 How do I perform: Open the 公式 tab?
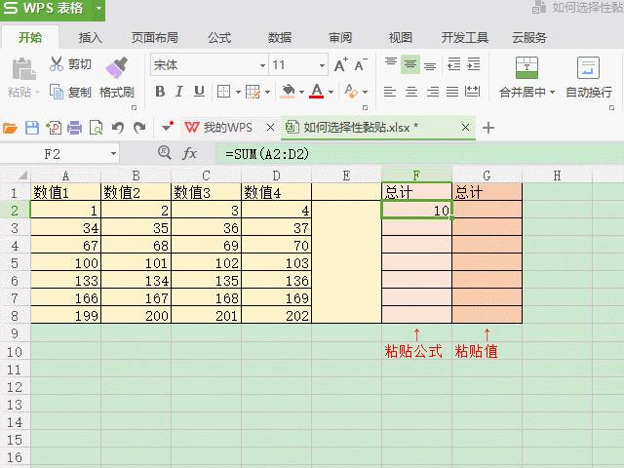(219, 38)
